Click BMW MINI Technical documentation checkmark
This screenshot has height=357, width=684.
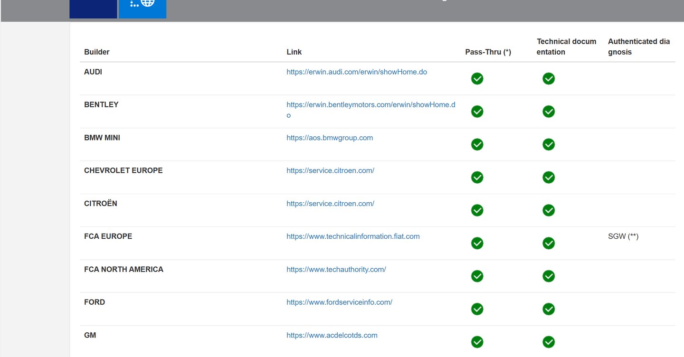click(x=549, y=144)
